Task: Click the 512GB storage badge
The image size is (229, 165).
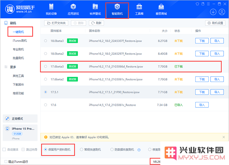Action: 17,134
